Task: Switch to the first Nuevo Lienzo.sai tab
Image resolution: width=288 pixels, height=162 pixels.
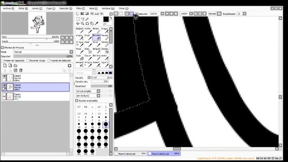Action: [130, 154]
